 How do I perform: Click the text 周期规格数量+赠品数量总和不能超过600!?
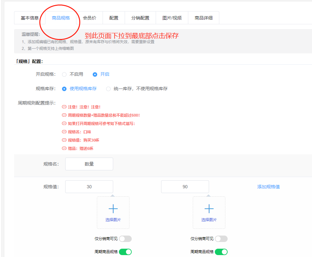point(104,115)
